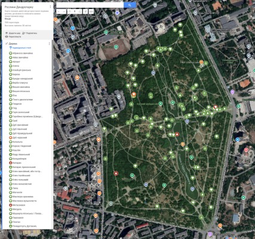
Task: Uncheck the Дерева layer checkbox
Action: pyautogui.click(x=7, y=44)
